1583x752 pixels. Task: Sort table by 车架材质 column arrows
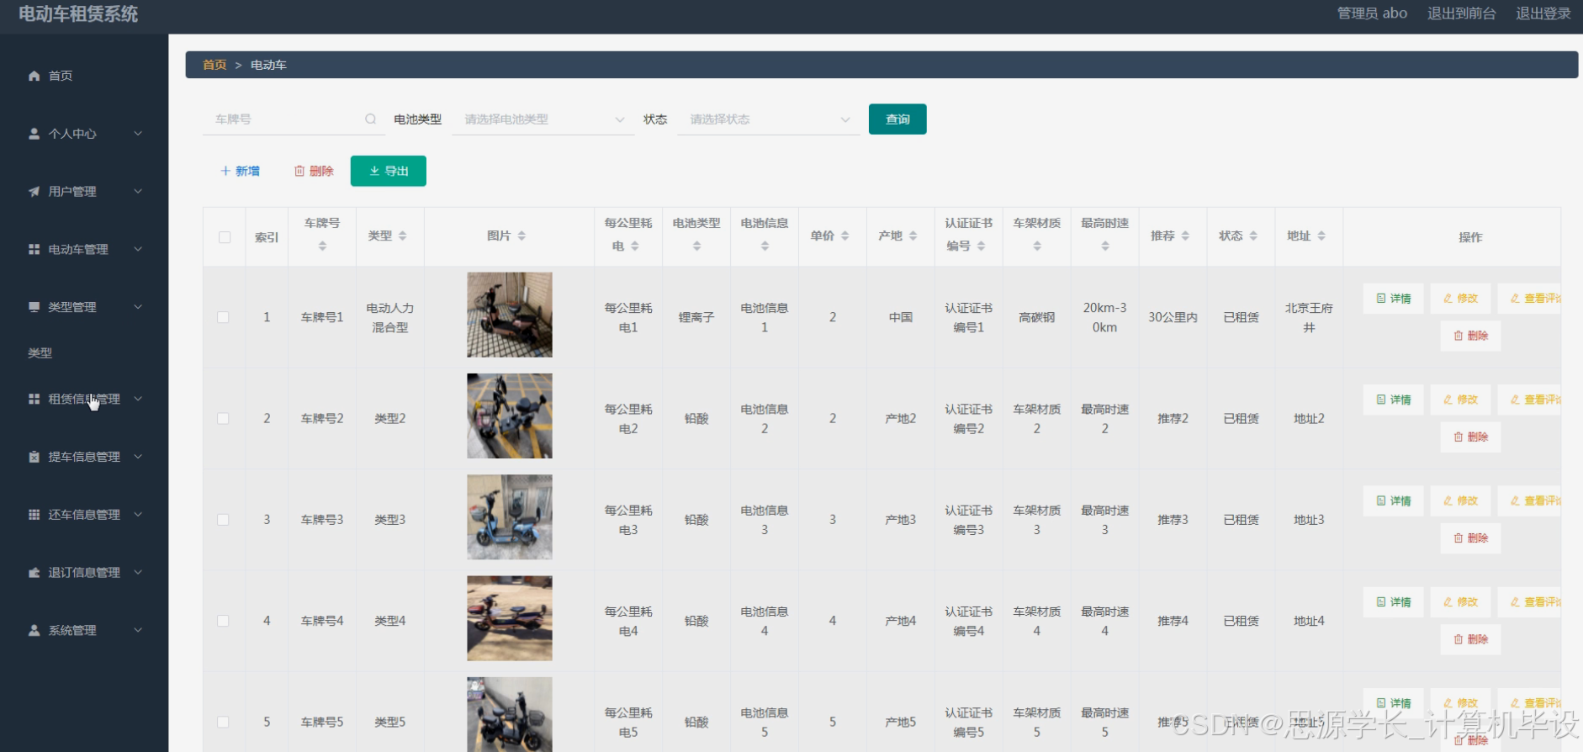1037,246
